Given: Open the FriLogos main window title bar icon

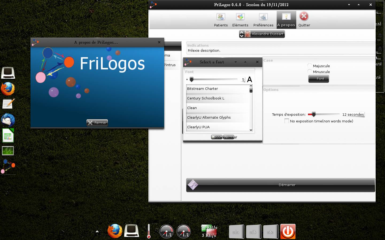Looking at the screenshot, I should 153,5.
